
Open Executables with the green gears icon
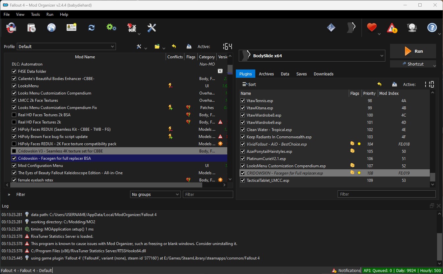(x=111, y=28)
